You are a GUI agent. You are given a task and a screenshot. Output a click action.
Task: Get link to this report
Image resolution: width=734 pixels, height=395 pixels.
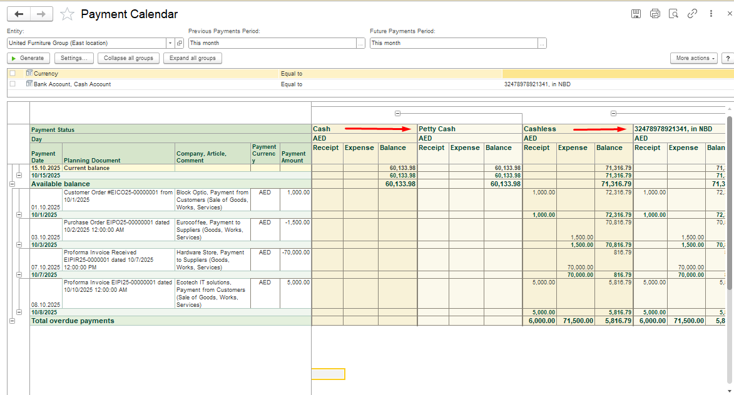click(692, 14)
